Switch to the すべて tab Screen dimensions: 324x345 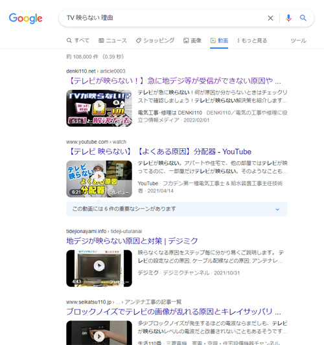tap(78, 41)
